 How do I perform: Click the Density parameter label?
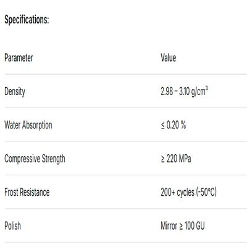tap(15, 91)
